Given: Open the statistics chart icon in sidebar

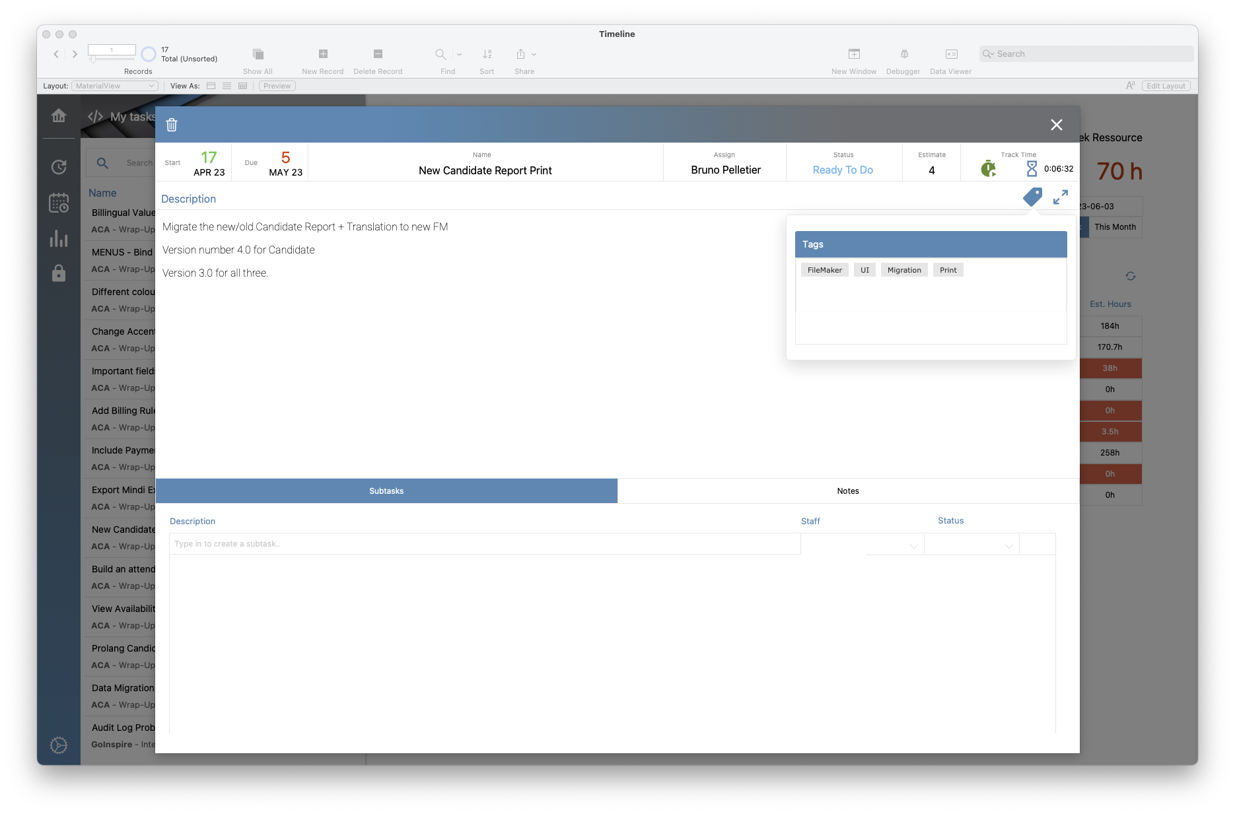Looking at the screenshot, I should [x=58, y=239].
